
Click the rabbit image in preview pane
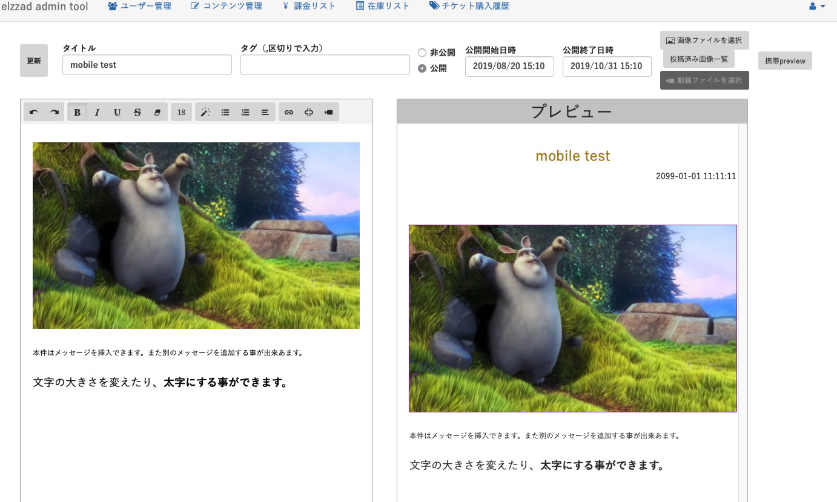573,319
